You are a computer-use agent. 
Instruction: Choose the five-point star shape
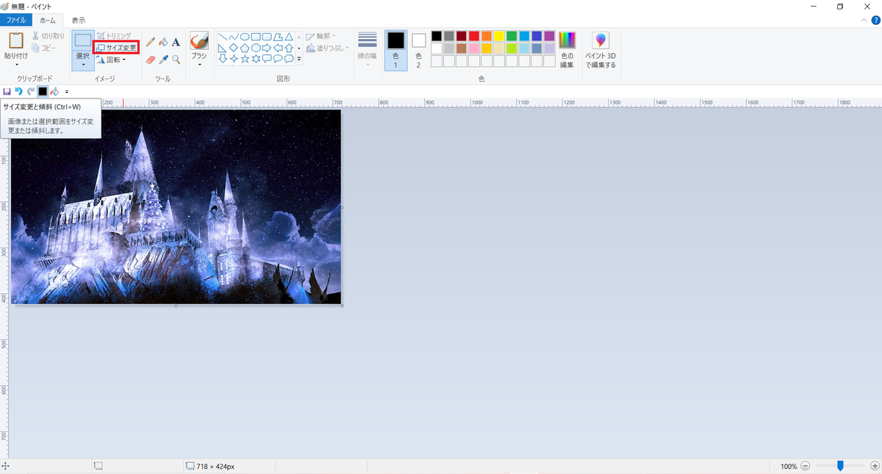click(x=245, y=59)
